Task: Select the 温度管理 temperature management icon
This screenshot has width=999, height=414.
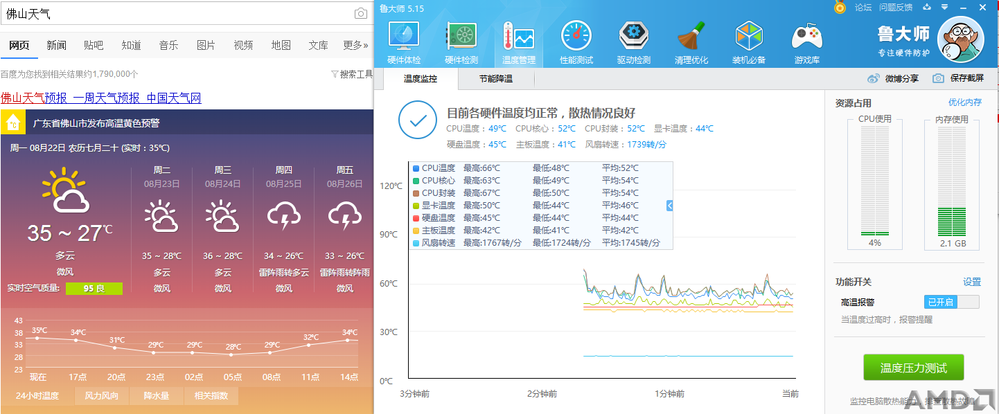Action: (519, 42)
